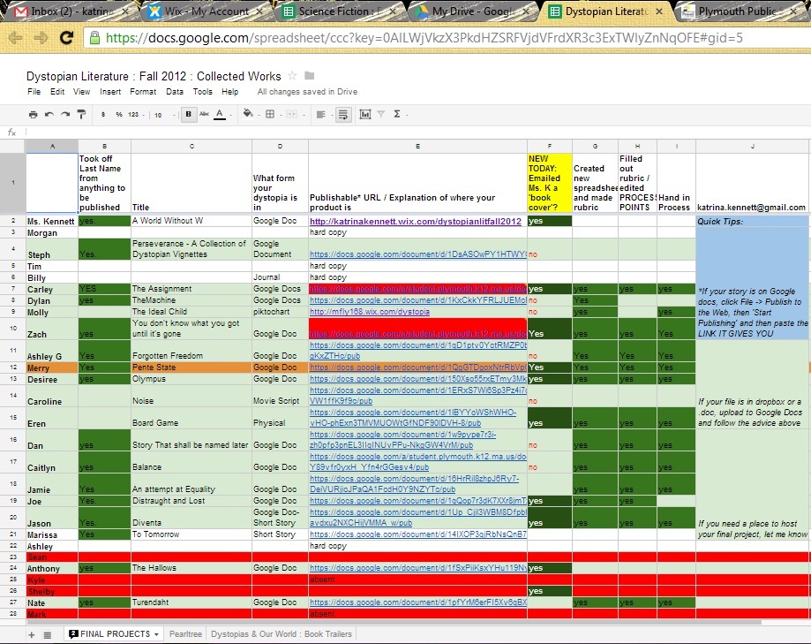Viewport: 811px width, 644px height.
Task: Open the text color picker
Action: [218, 114]
